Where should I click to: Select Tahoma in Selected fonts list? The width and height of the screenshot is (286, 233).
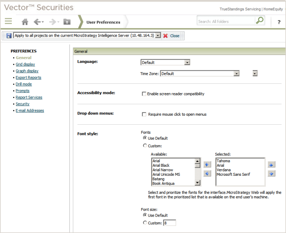click(x=223, y=161)
